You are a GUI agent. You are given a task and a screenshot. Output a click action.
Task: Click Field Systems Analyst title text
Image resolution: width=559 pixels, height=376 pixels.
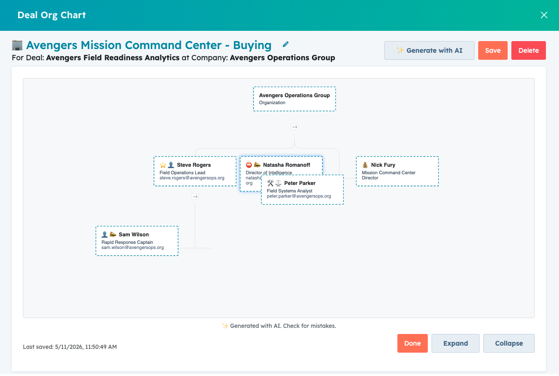click(290, 191)
